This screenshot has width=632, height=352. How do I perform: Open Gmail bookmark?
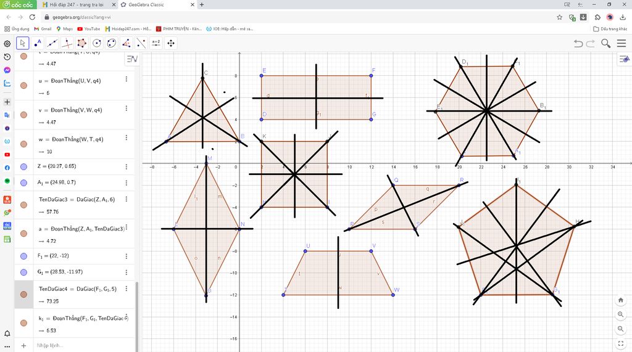pyautogui.click(x=43, y=29)
